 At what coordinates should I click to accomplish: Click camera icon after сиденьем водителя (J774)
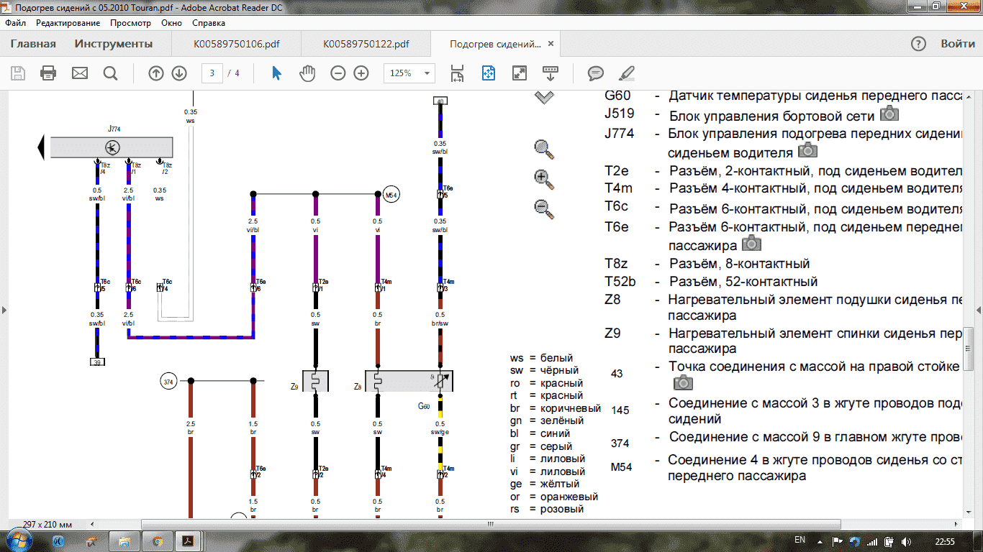coord(808,150)
